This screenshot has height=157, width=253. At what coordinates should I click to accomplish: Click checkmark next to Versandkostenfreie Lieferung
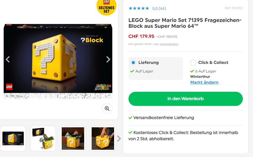130,118
